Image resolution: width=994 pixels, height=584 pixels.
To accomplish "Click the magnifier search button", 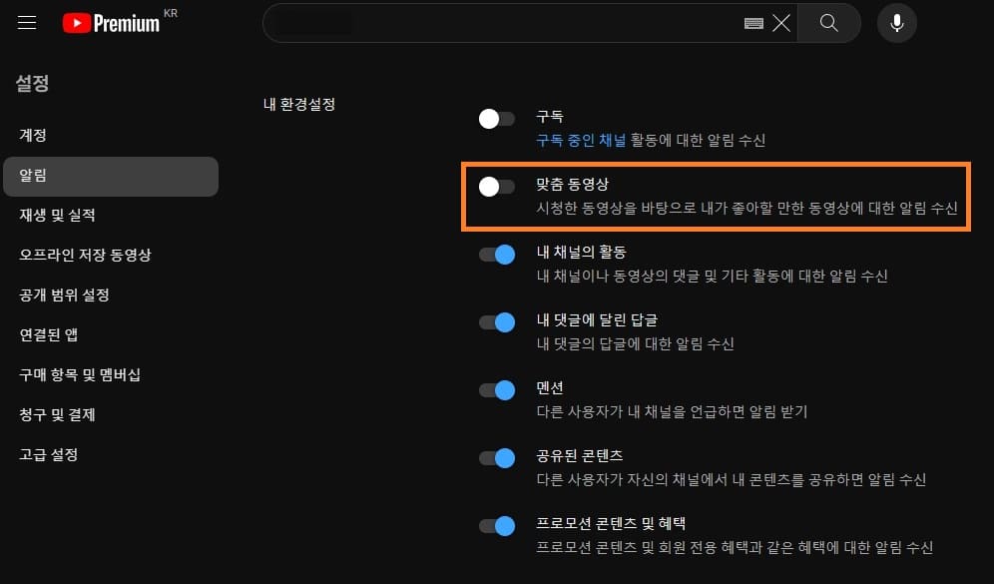I will (x=828, y=23).
